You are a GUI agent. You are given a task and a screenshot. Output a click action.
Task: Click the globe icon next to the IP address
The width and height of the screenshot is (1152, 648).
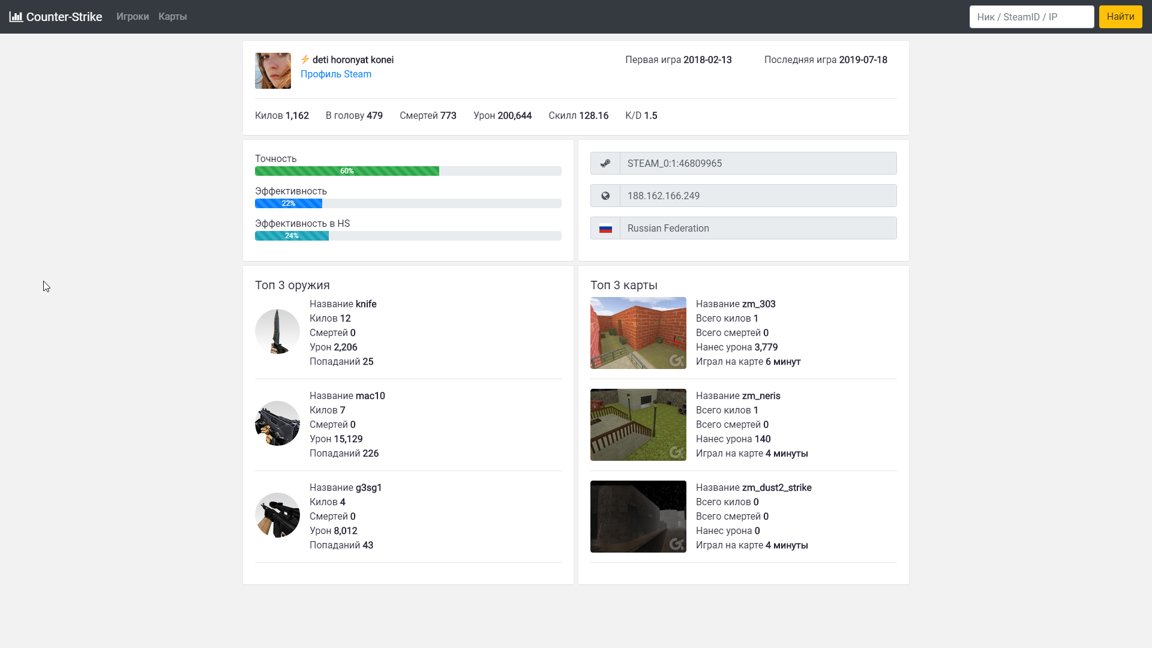pos(605,196)
